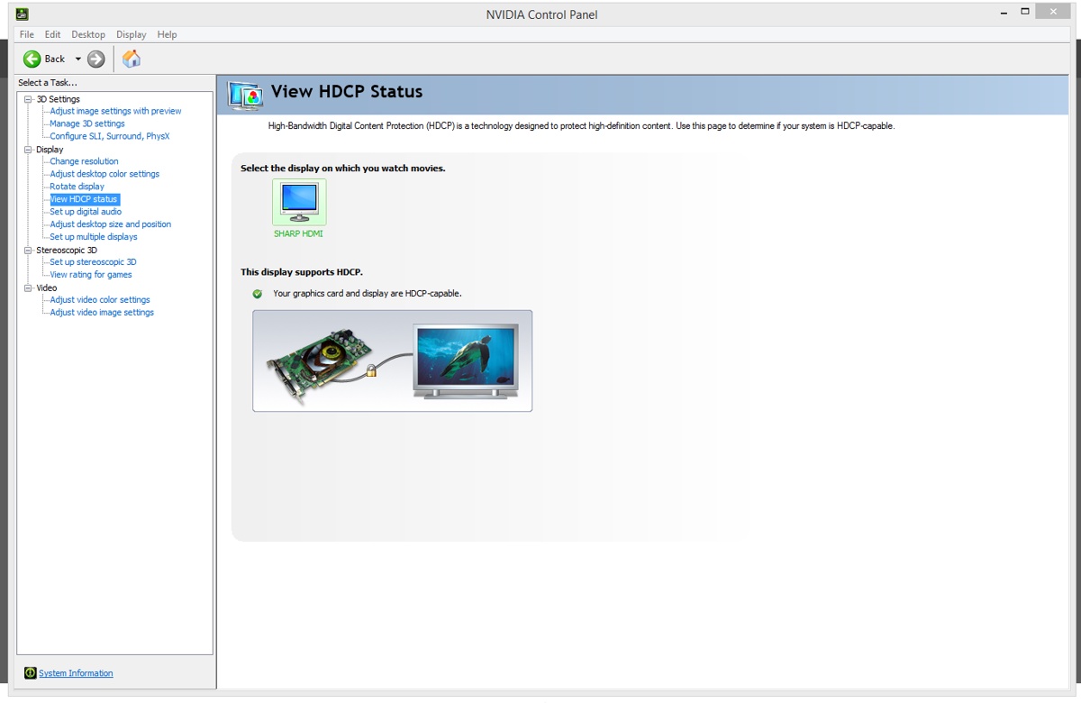Select the SHARP HDMI display icon
Screen dimensions: 1081x703
pyautogui.click(x=299, y=202)
